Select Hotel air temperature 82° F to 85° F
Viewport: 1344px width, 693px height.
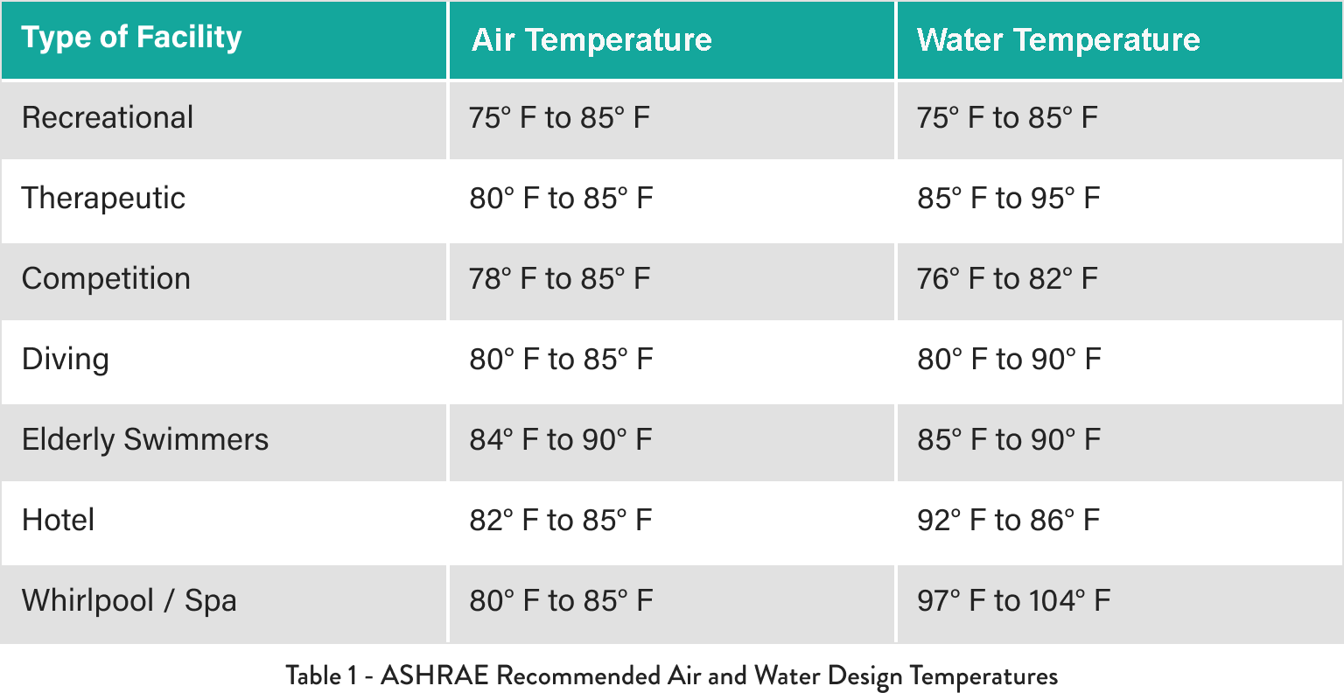(561, 521)
